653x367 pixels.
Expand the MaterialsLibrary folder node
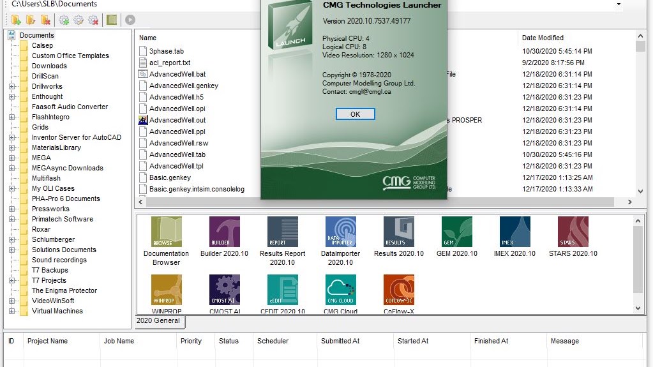(11, 147)
